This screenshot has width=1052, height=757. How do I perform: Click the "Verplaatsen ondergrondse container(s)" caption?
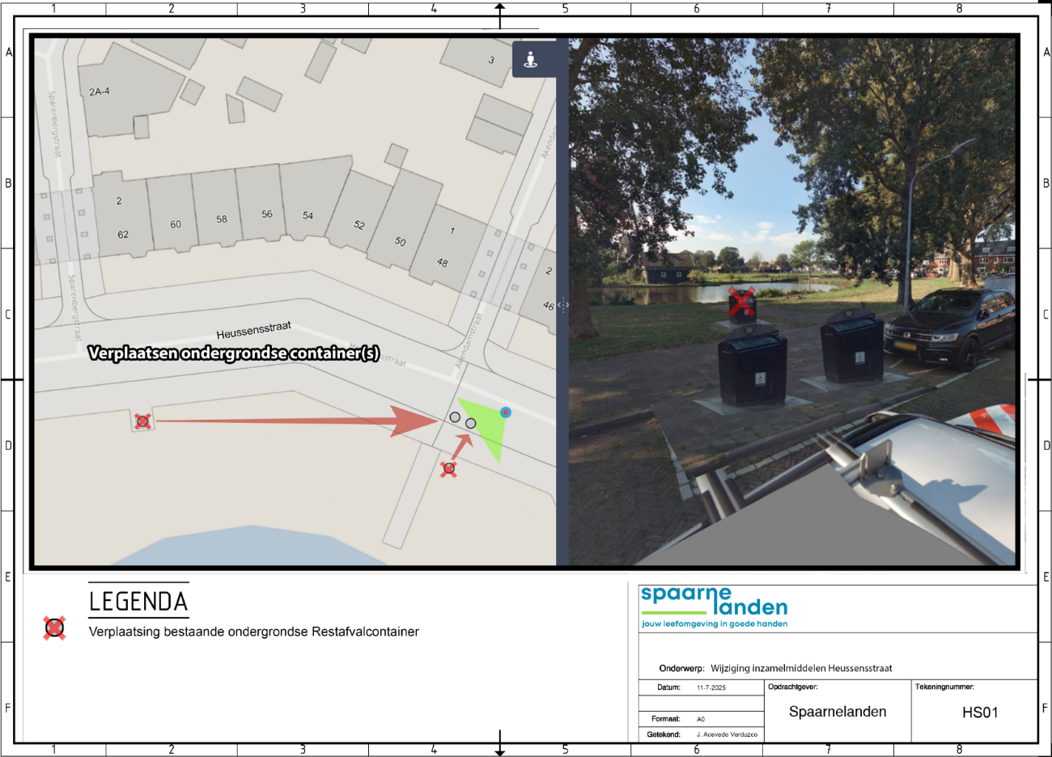pos(234,353)
